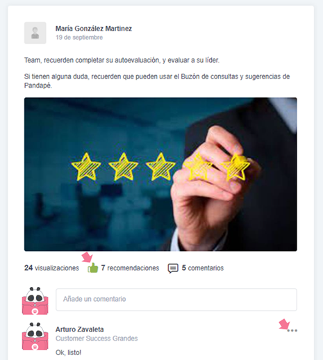The height and width of the screenshot is (360, 323).
Task: Open the three-dot menu on Arturo's comment
Action: coord(292,330)
